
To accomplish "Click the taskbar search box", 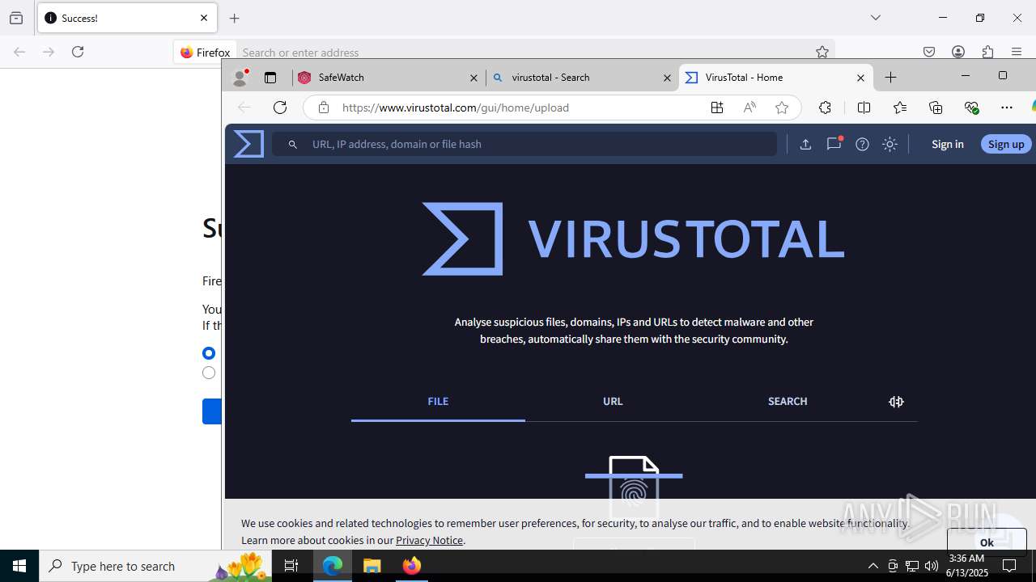I will click(x=156, y=566).
